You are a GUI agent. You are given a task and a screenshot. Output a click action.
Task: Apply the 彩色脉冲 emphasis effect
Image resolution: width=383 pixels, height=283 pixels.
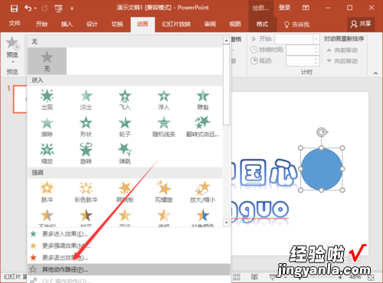(x=86, y=192)
